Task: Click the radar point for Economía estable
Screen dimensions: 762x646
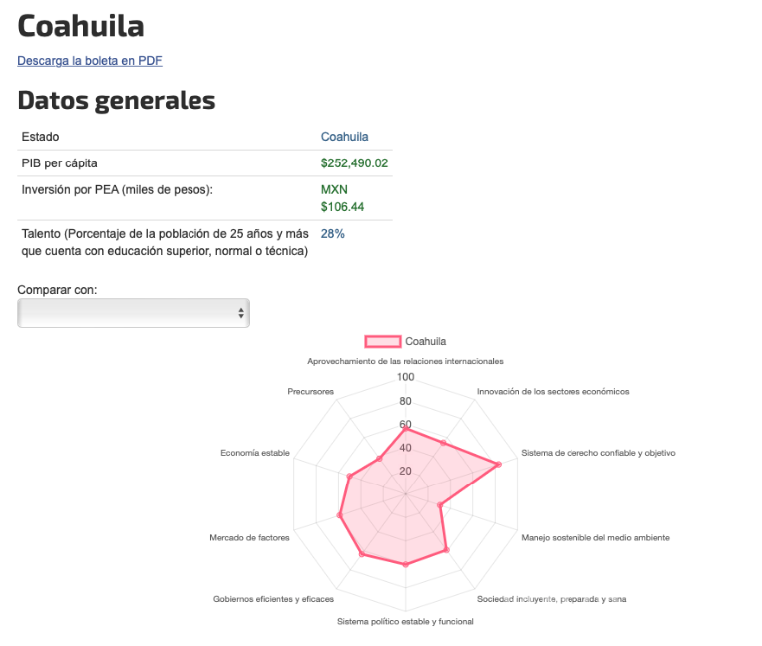Action: coord(349,477)
